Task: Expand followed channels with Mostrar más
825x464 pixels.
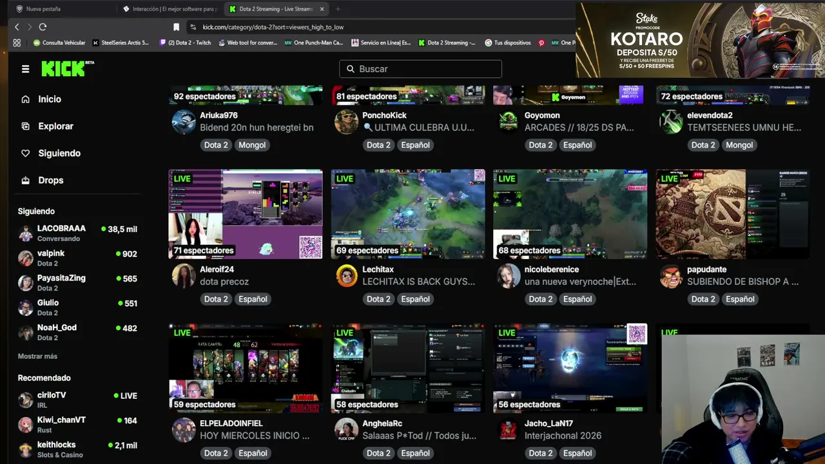Action: [x=37, y=356]
